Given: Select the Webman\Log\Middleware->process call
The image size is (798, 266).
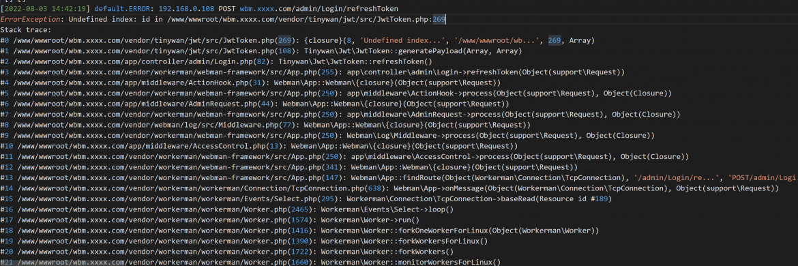Looking at the screenshot, I should coord(500,136).
